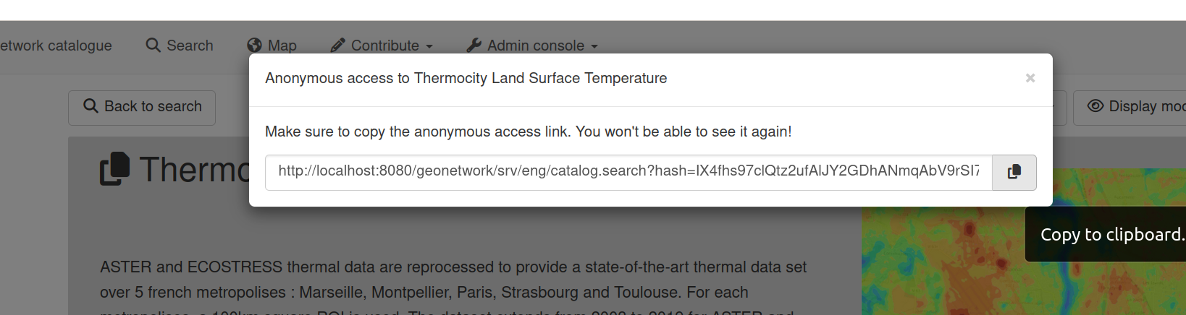The height and width of the screenshot is (315, 1186).
Task: Click the magnifier icon in Back to search
Action: (91, 106)
